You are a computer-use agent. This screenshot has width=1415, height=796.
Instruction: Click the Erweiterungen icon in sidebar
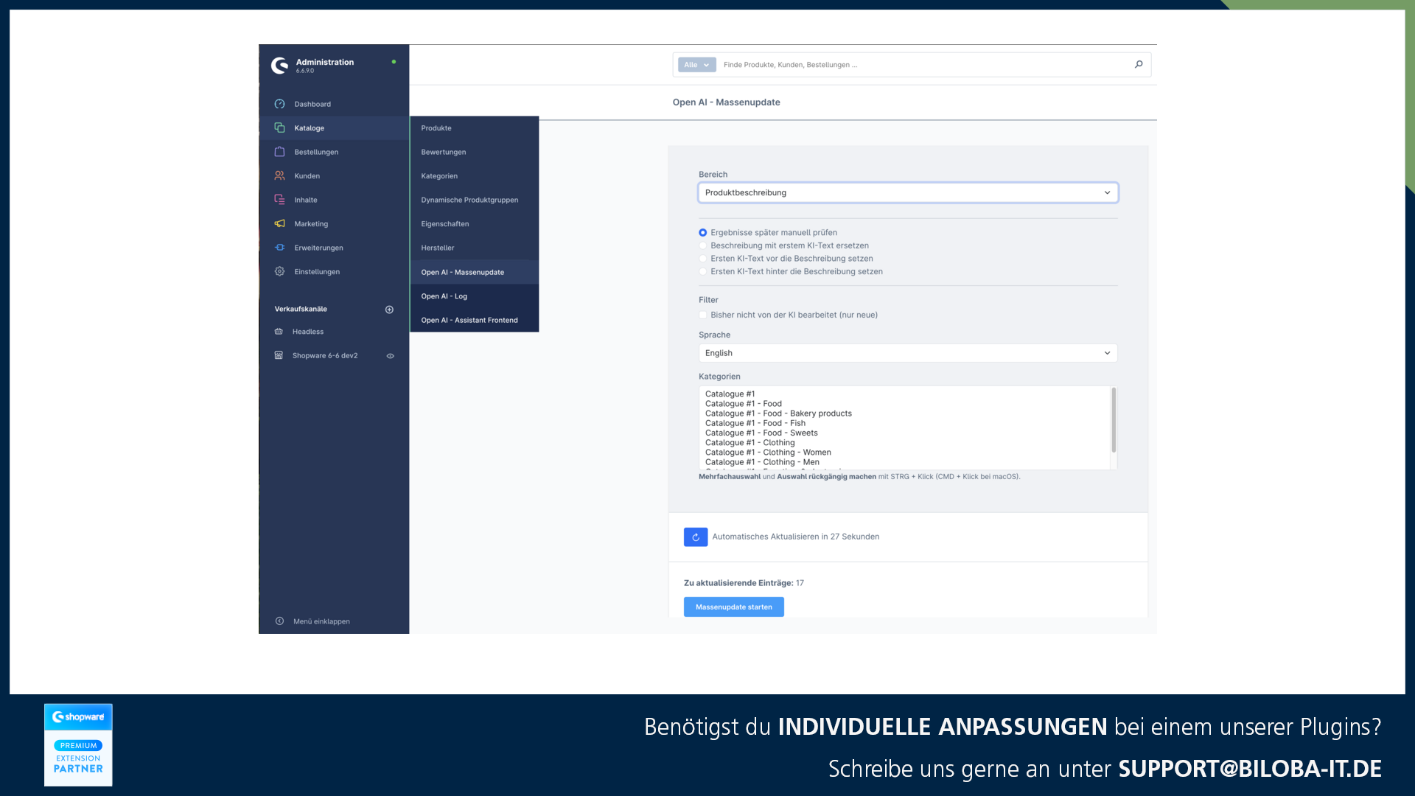click(280, 248)
